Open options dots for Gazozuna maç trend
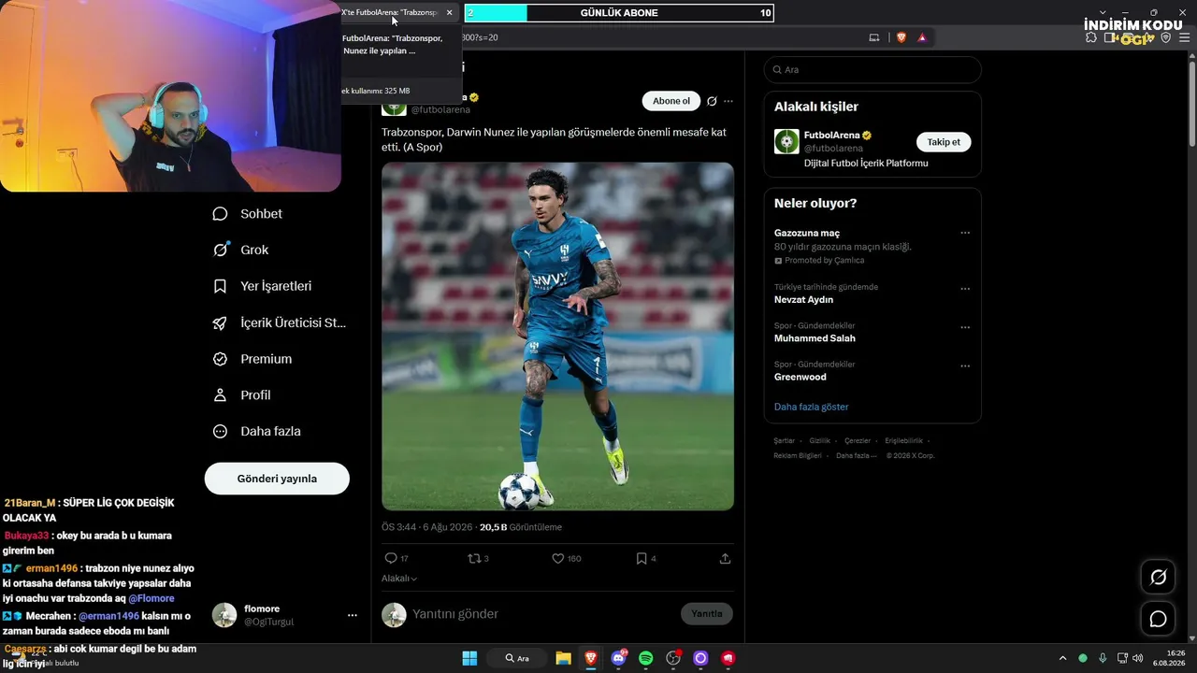 965,233
